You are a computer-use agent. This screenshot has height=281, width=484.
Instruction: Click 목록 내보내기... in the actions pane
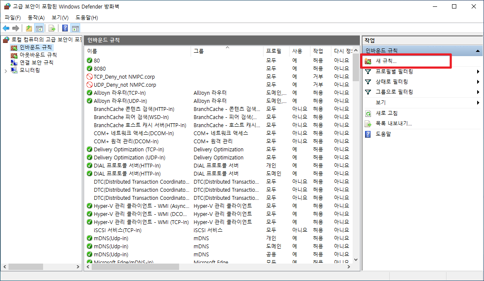tap(394, 124)
